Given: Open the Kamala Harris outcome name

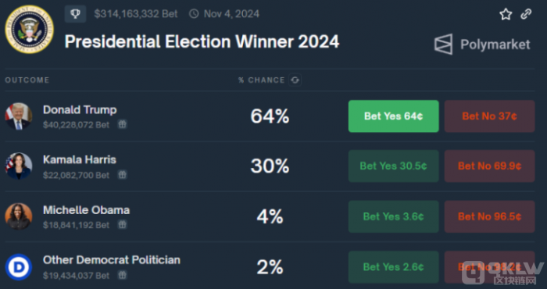Looking at the screenshot, I should coord(80,159).
